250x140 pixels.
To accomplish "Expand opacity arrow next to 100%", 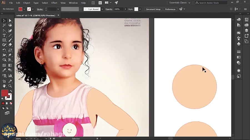I will (x=125, y=9).
